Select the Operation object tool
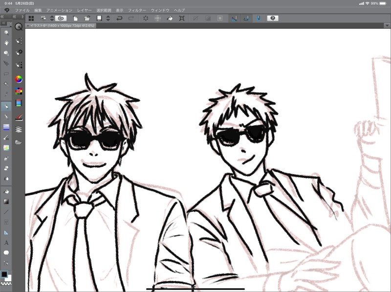 [x=6, y=53]
